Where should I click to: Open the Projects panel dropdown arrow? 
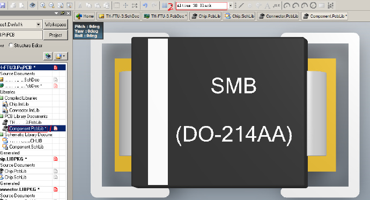pos(56,13)
